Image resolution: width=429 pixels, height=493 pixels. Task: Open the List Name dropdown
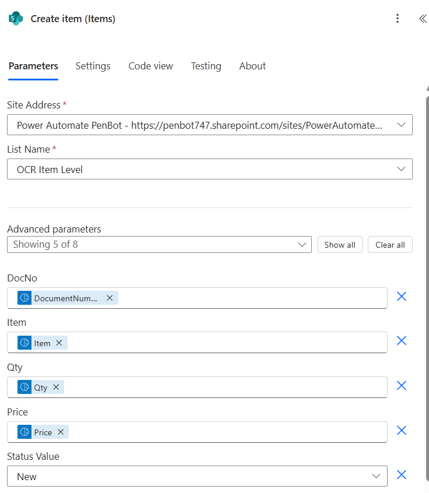point(400,169)
